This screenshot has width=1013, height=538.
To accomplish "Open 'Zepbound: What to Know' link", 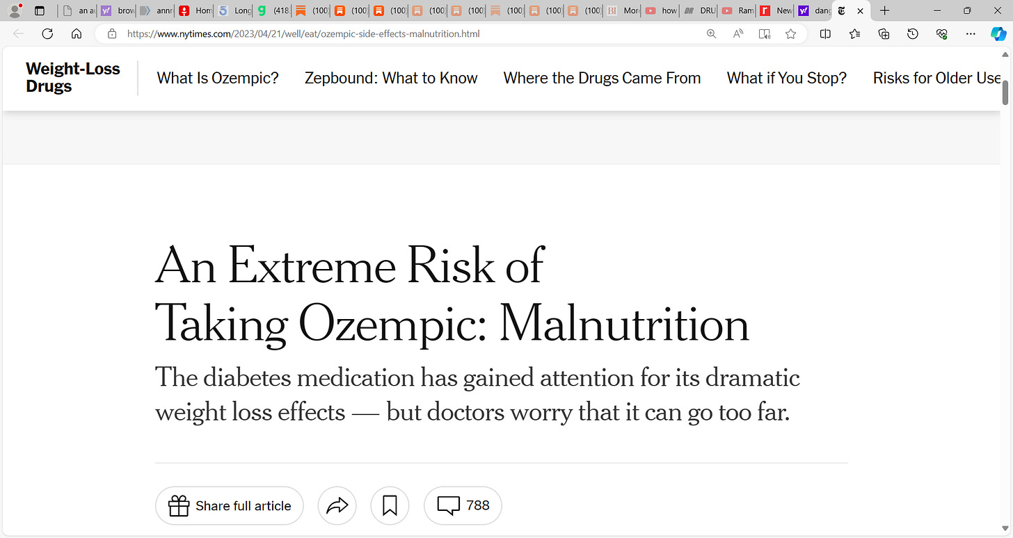I will [x=391, y=78].
